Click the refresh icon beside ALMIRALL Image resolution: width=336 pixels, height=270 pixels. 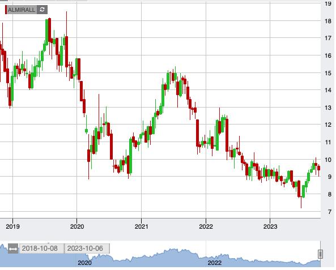42,10
